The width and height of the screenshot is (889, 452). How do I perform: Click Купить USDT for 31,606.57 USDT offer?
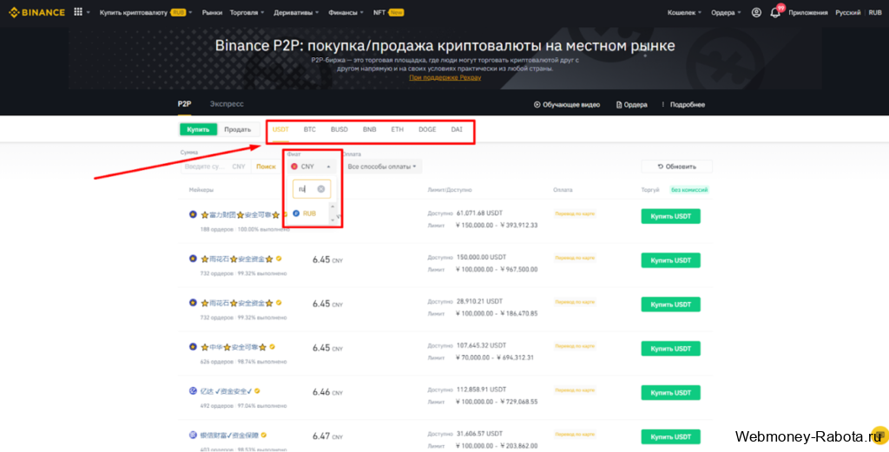[x=671, y=436]
